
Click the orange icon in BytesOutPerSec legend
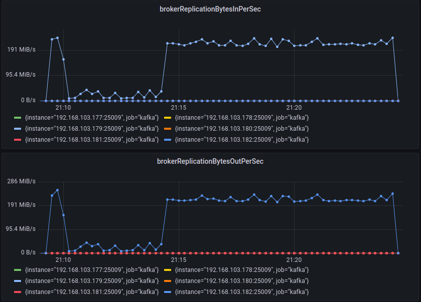click(169, 280)
